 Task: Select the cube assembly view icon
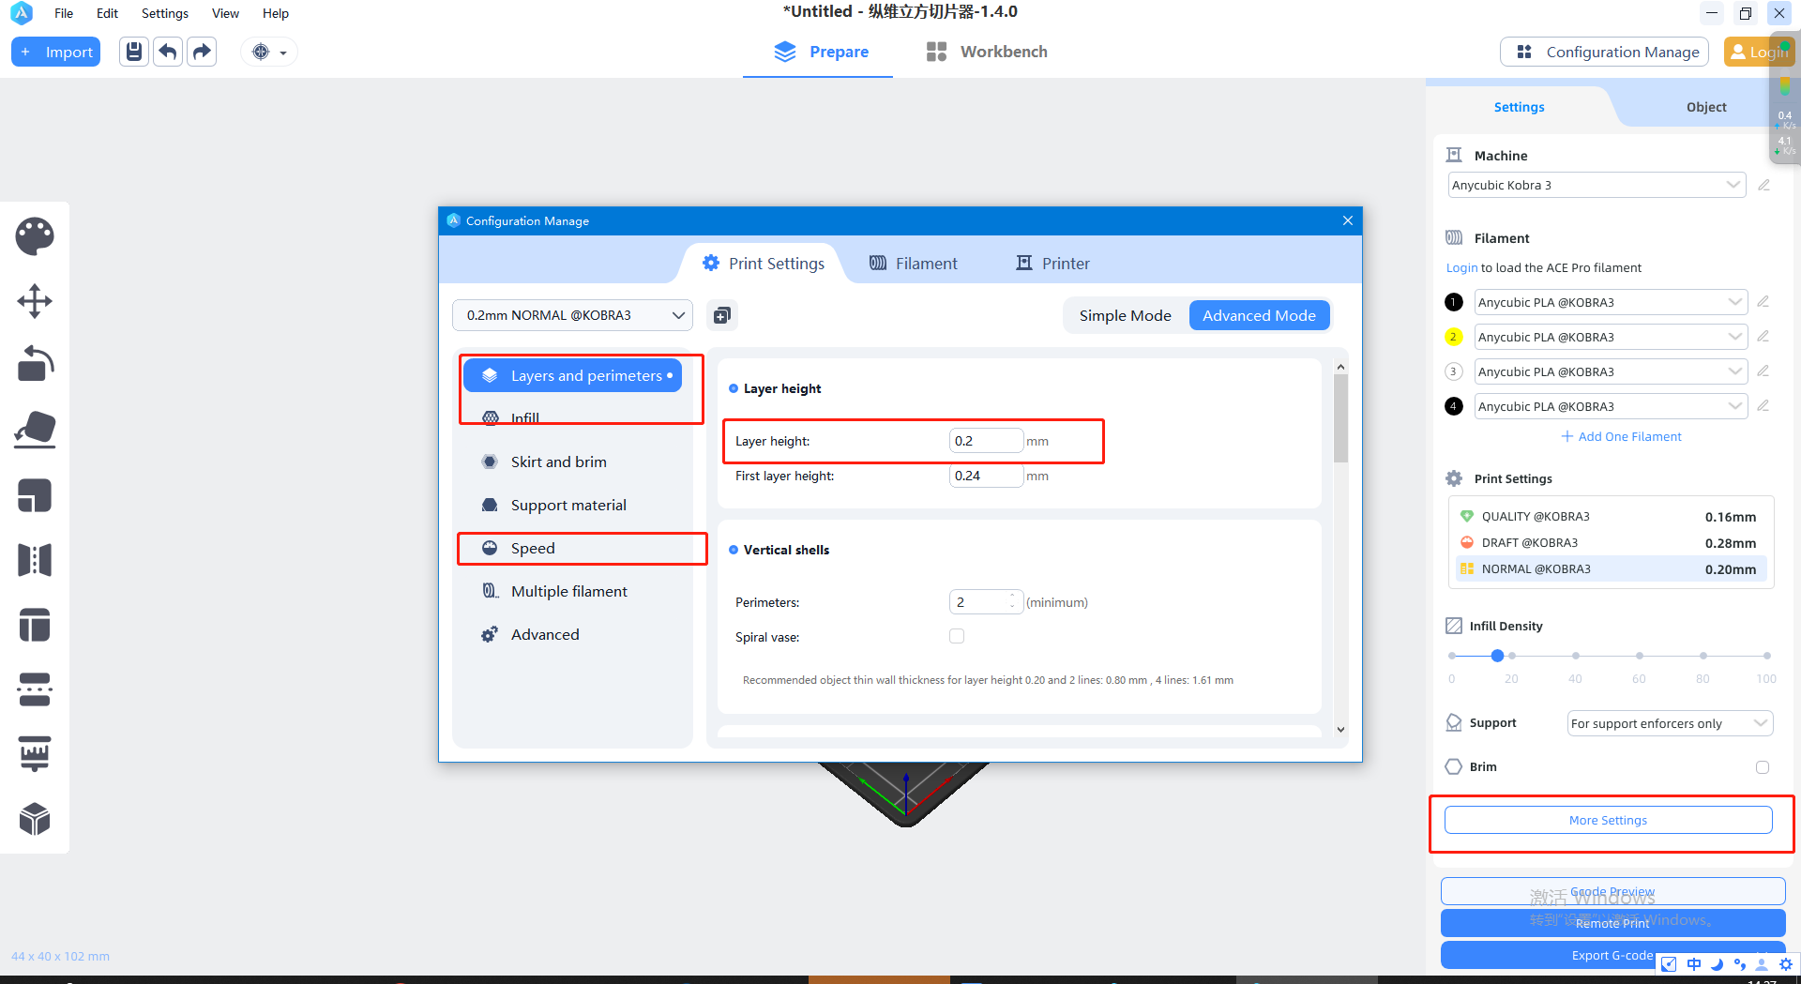point(35,819)
